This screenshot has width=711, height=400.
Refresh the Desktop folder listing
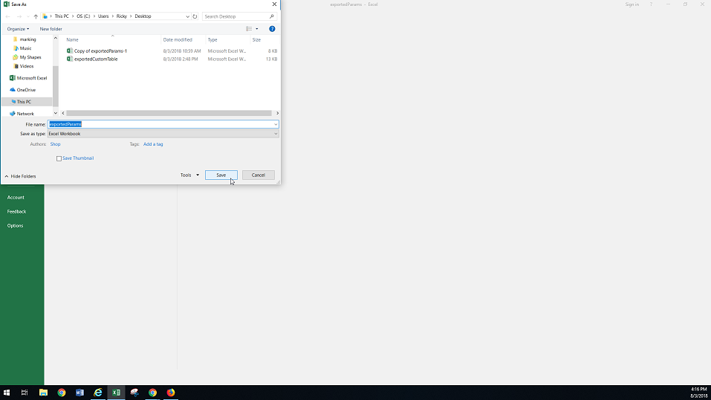pyautogui.click(x=195, y=16)
